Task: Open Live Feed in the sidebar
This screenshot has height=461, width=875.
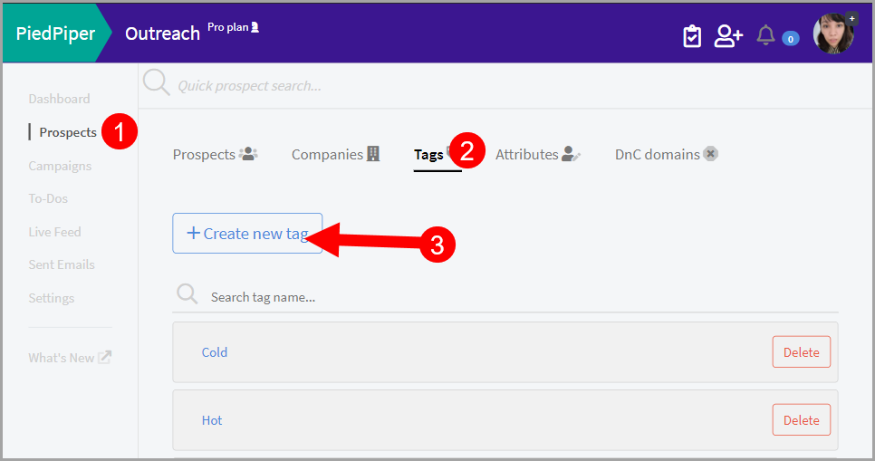Action: [54, 232]
